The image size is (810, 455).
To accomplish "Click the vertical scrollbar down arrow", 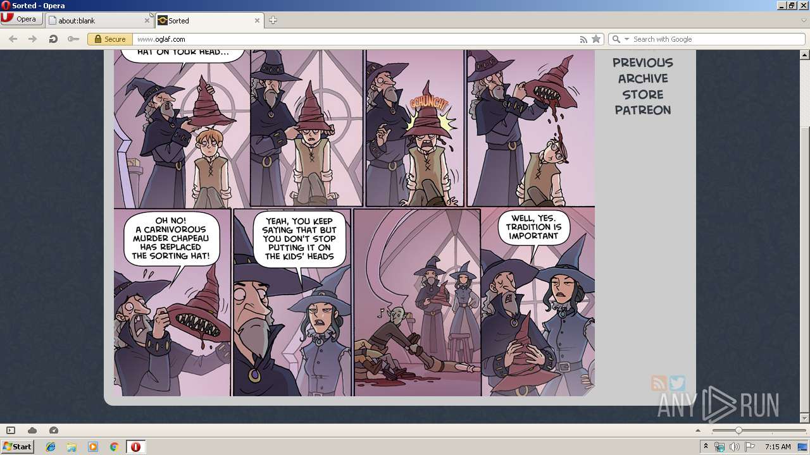I will (x=805, y=418).
